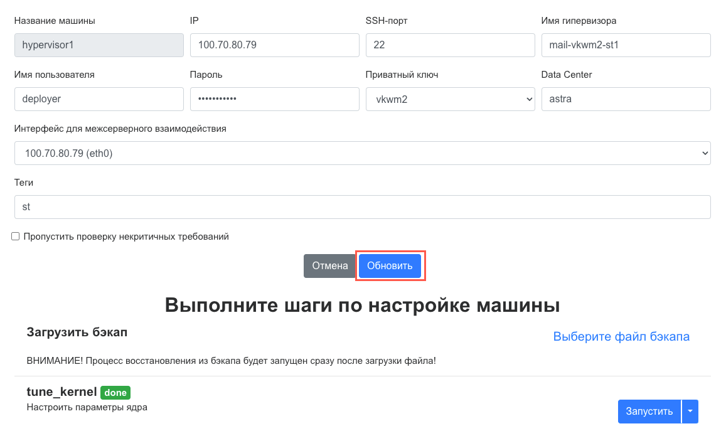Expand the межсерверного взаимодействия interface dropdown

(362, 153)
